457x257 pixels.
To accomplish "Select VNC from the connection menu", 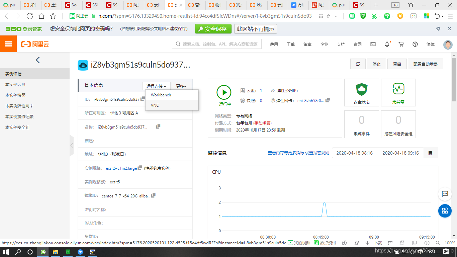I will click(x=172, y=105).
